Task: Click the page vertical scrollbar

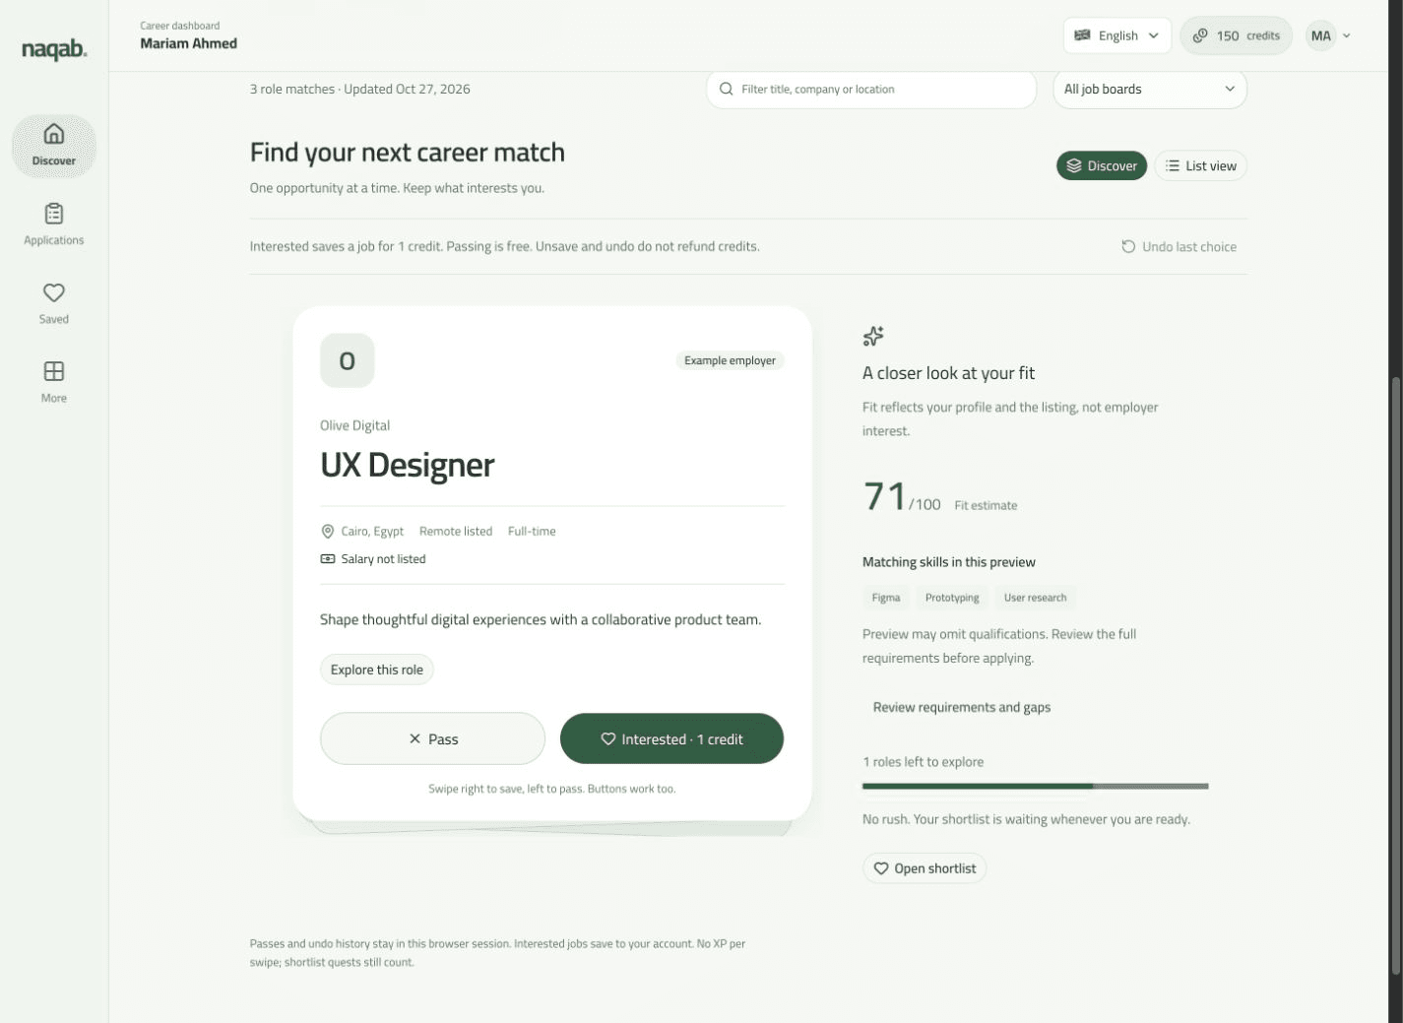Action: click(1395, 674)
